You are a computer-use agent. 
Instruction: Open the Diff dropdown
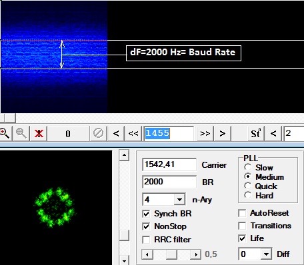click(266, 254)
